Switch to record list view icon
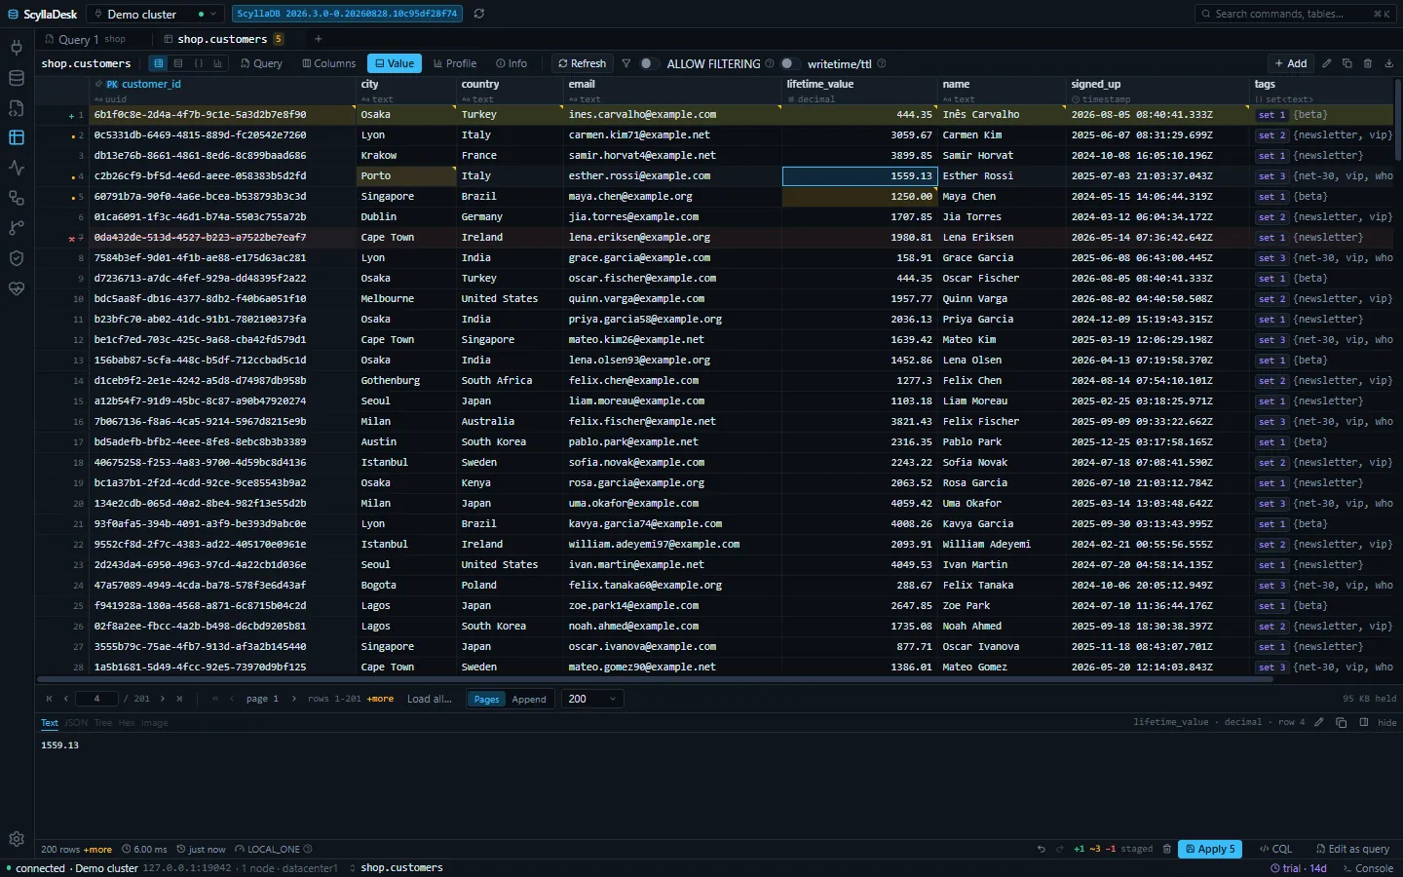Image resolution: width=1403 pixels, height=877 pixels. [177, 63]
